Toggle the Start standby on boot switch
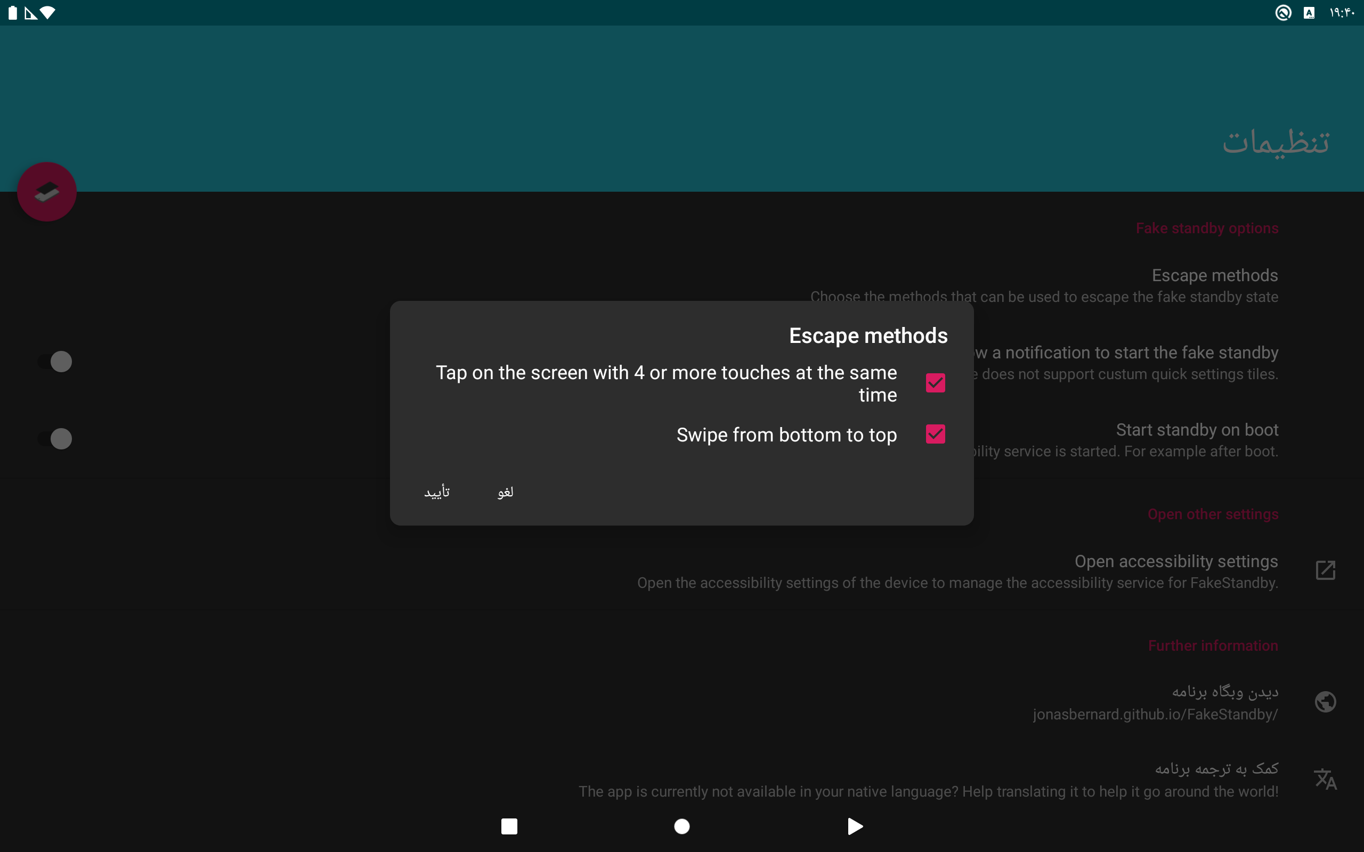Viewport: 1364px width, 852px height. pos(56,439)
